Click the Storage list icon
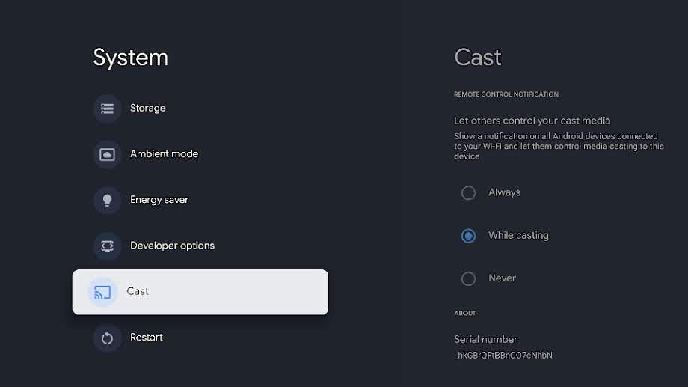This screenshot has width=688, height=387. (x=107, y=109)
